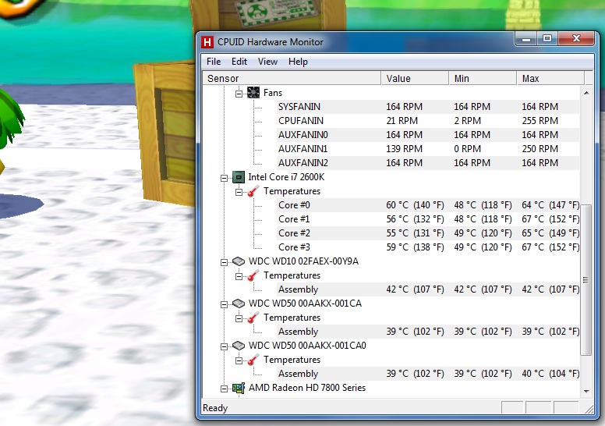Viewport: 605px width, 426px height.
Task: Click the Value column header
Action: click(x=415, y=78)
